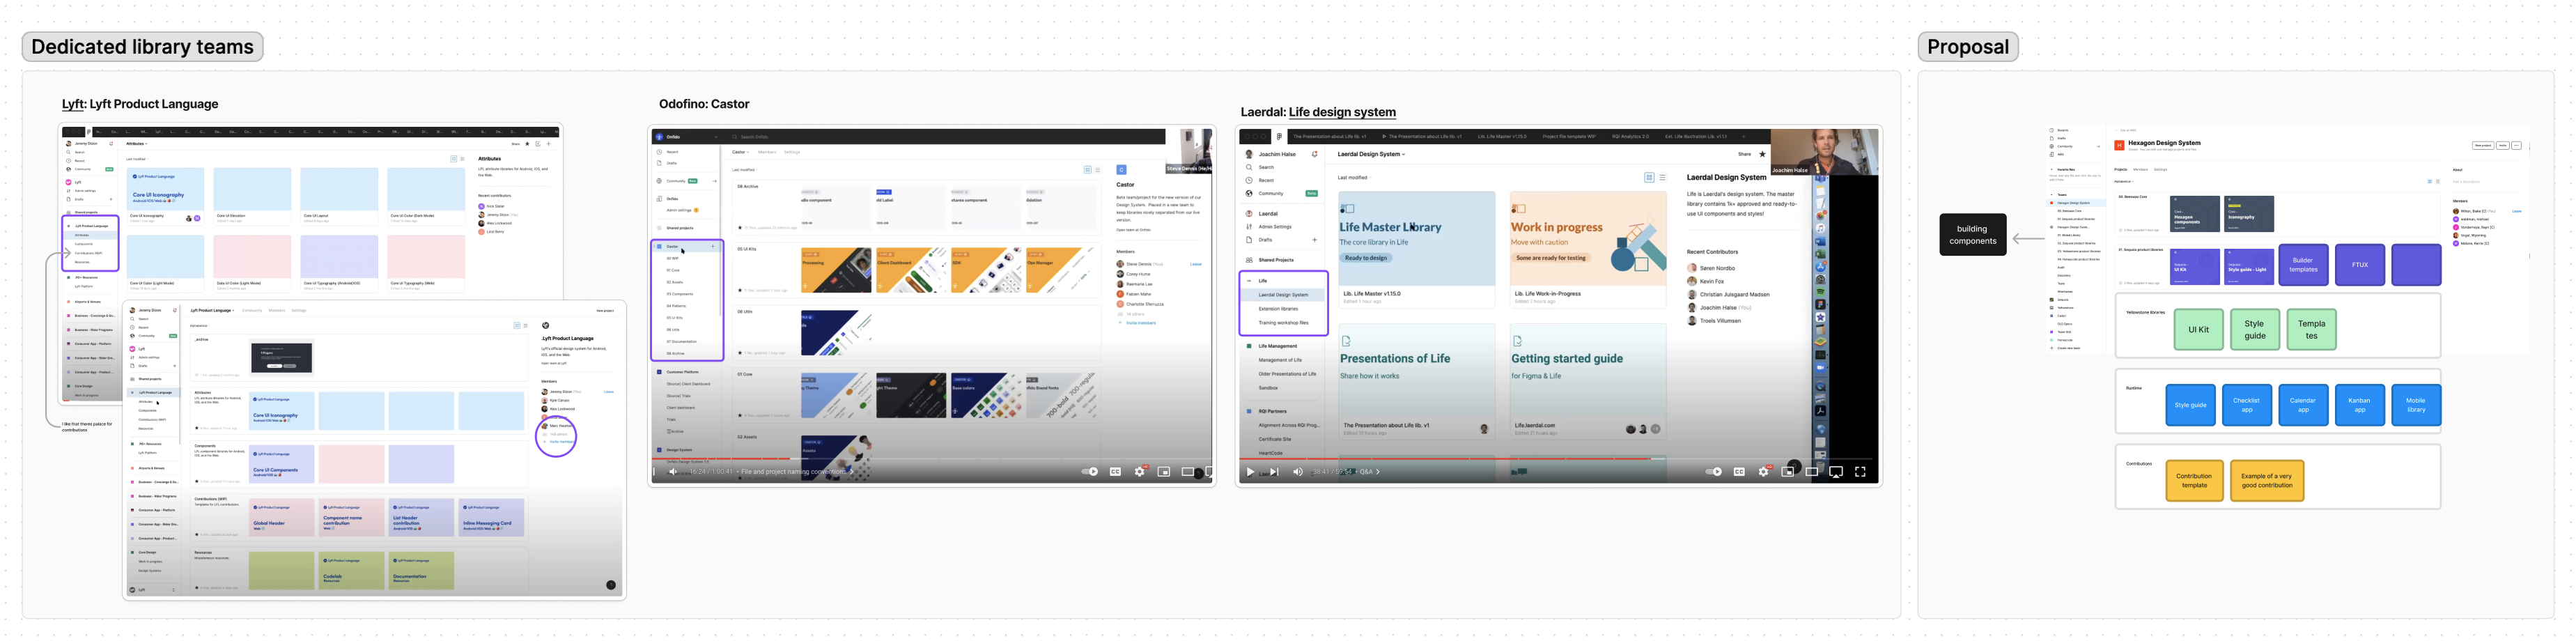The image size is (2576, 641).
Task: Enter fullscreen on the Laerdal video
Action: point(1860,472)
